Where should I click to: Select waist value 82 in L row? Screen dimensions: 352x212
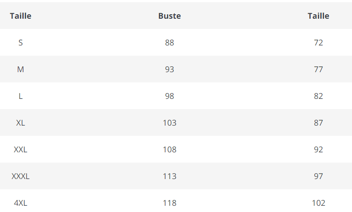click(x=318, y=96)
